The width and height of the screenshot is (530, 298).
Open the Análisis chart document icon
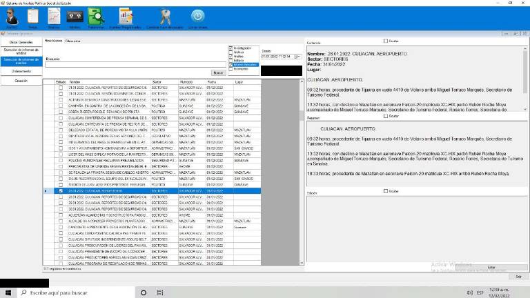54,16
